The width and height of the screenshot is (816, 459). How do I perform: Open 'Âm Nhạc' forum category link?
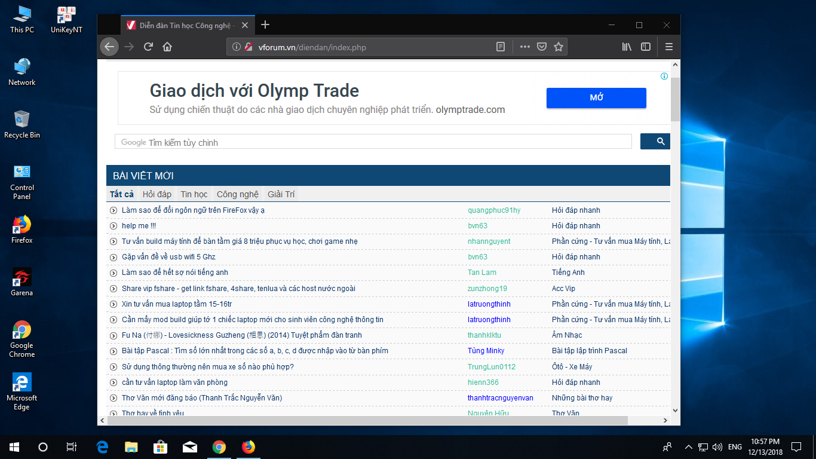pos(567,335)
